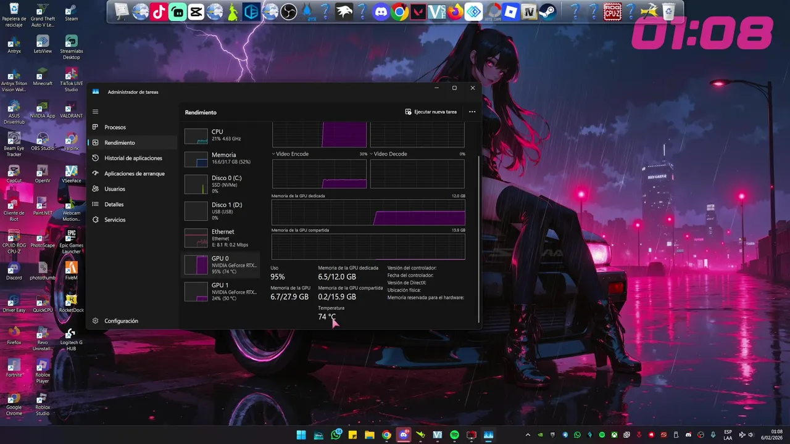Select the Fortnite desktop shortcut
This screenshot has height=444, width=790.
[x=14, y=368]
